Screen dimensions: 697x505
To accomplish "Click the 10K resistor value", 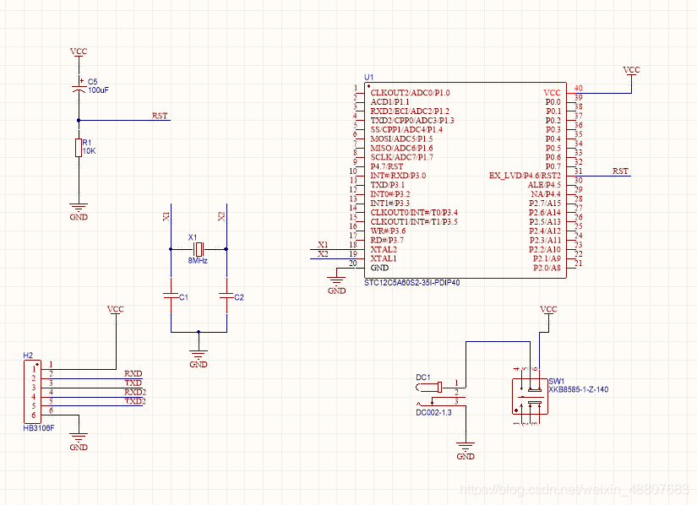I will tap(89, 151).
